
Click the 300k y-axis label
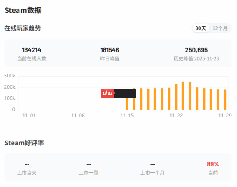pyautogui.click(x=9, y=76)
